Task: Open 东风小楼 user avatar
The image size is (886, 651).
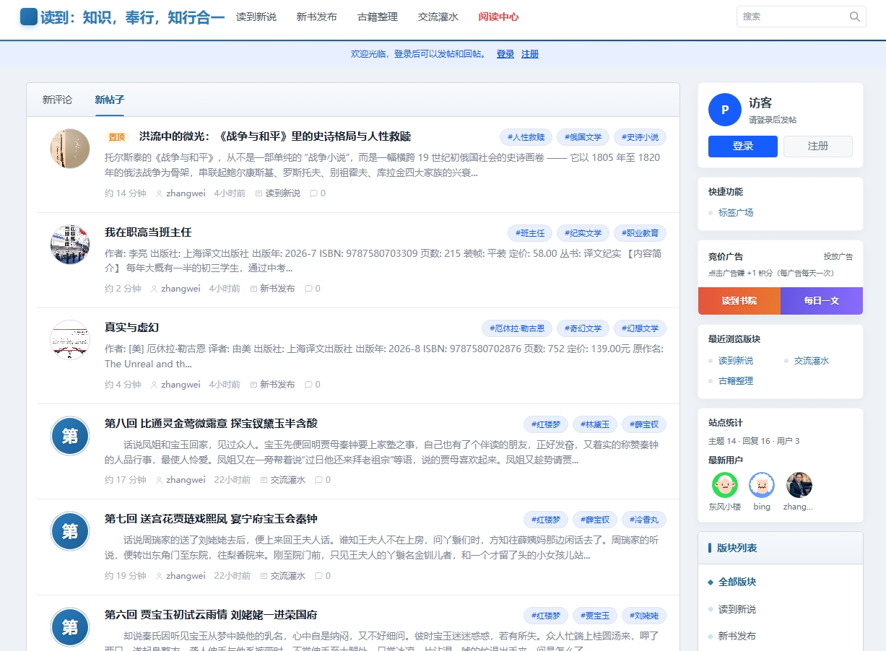Action: [x=725, y=485]
